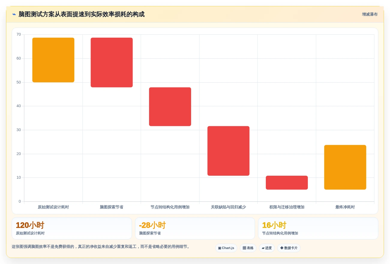
Task: Click the red 脑图探索节省 bar
Action: coord(112,63)
